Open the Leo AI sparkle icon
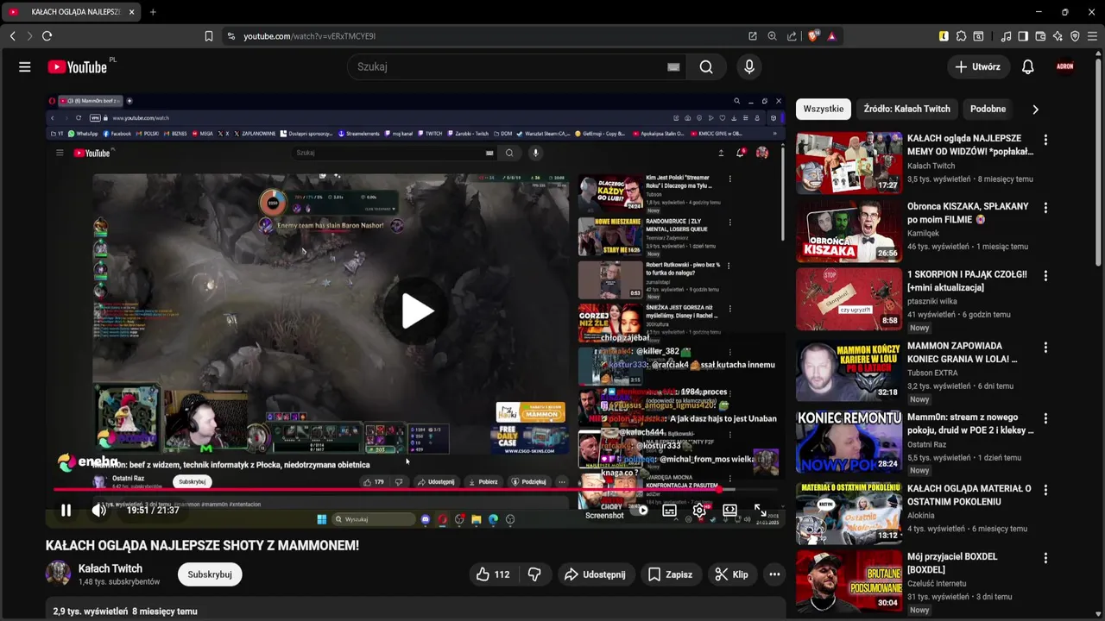 [x=1058, y=36]
